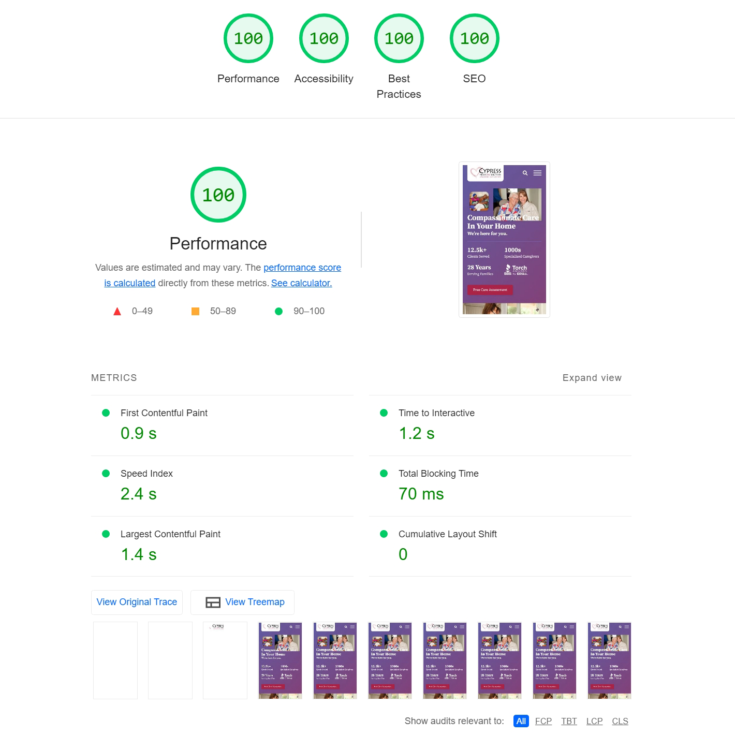Image resolution: width=735 pixels, height=735 pixels.
Task: Click the red triangle 0–49 legend icon
Action: (x=117, y=312)
